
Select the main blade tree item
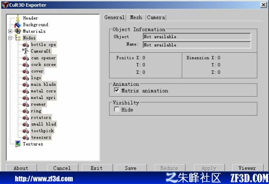[x=44, y=84]
